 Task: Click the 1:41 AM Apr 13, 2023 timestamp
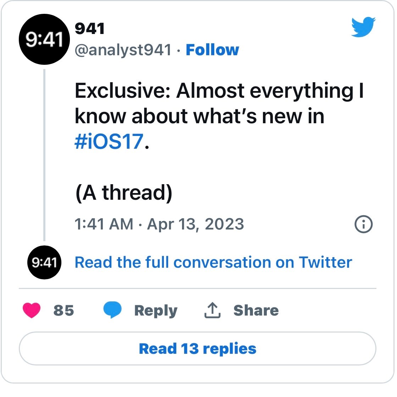pyautogui.click(x=159, y=224)
